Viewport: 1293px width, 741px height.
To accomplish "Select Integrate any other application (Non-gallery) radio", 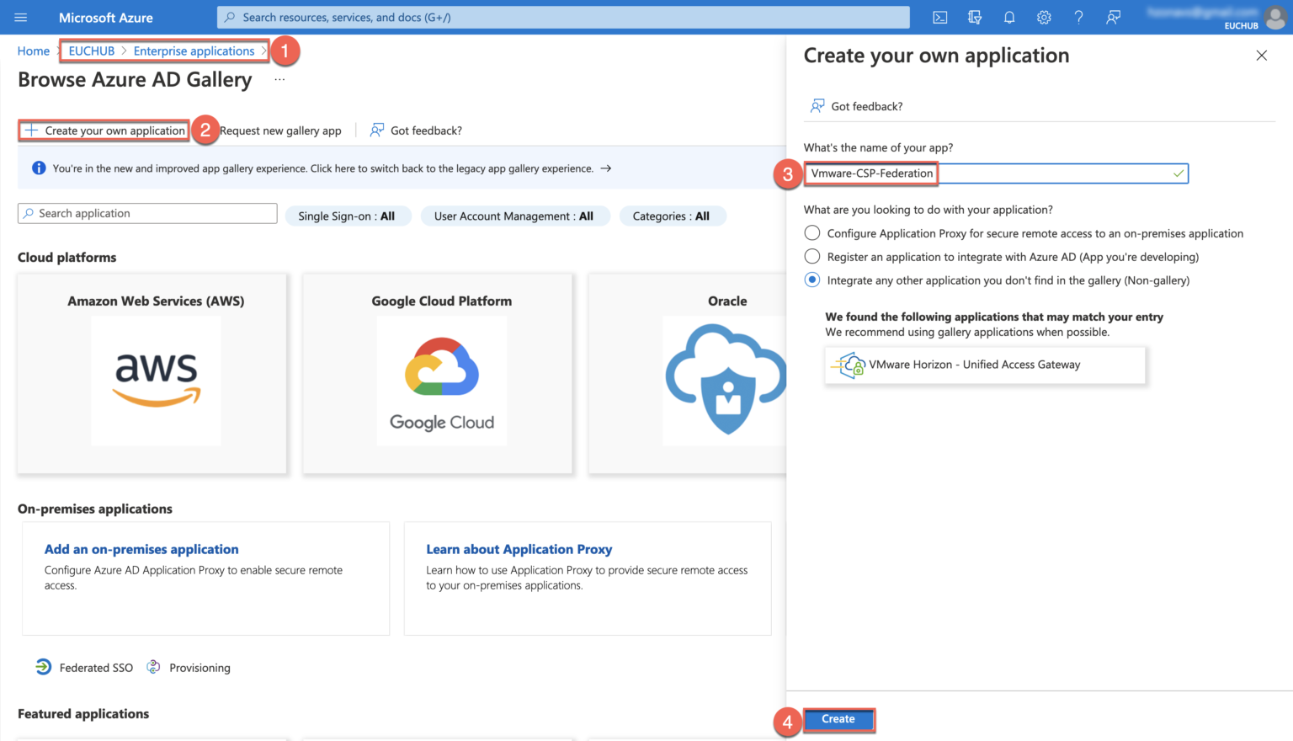I will click(x=812, y=280).
